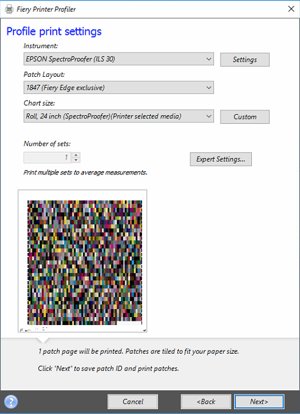Click the "Print multiple sets to average measurements." text
The height and width of the screenshot is (414, 300).
click(85, 173)
